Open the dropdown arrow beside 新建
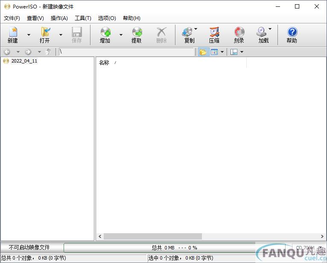 click(x=29, y=35)
